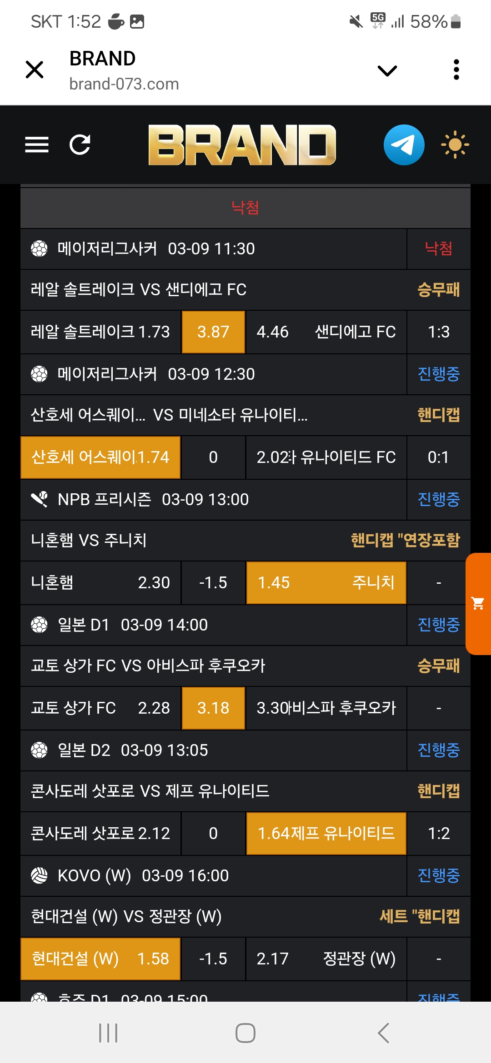The width and height of the screenshot is (491, 1063).
Task: Toggle the light mode sun icon
Action: pyautogui.click(x=455, y=145)
